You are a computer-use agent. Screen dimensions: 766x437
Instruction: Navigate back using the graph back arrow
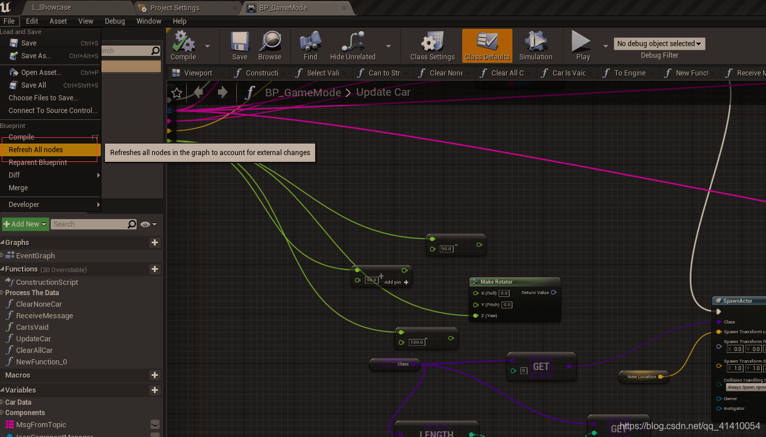(x=197, y=92)
